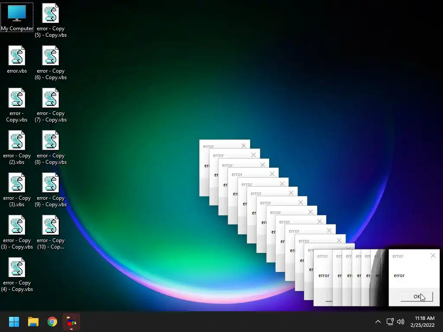The width and height of the screenshot is (443, 332).
Task: Open the network status tray icon
Action: tap(390, 322)
